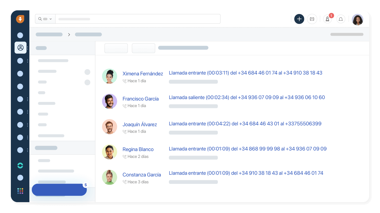380x213 pixels.
Task: Click the rocket icon with notification badge
Action: tap(327, 19)
